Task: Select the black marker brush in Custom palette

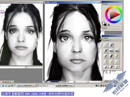Action: (112, 56)
